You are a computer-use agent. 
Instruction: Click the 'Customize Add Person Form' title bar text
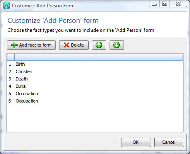coord(43,6)
